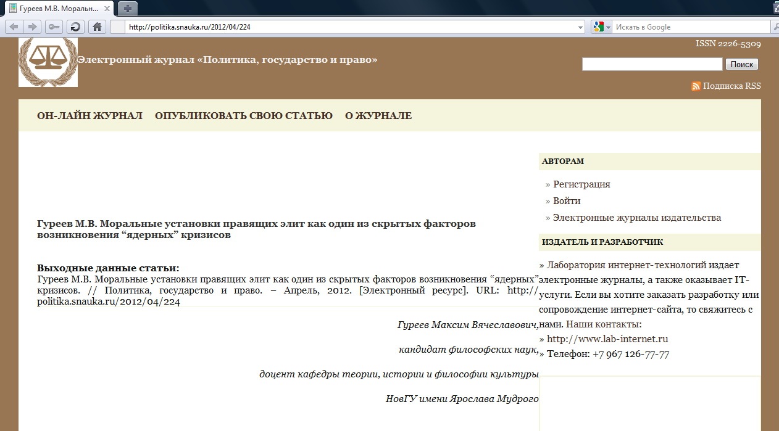Open Google search engine selector dropdown

tap(602, 27)
